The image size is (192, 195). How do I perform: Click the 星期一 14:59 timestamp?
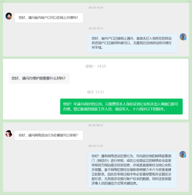tap(96, 66)
